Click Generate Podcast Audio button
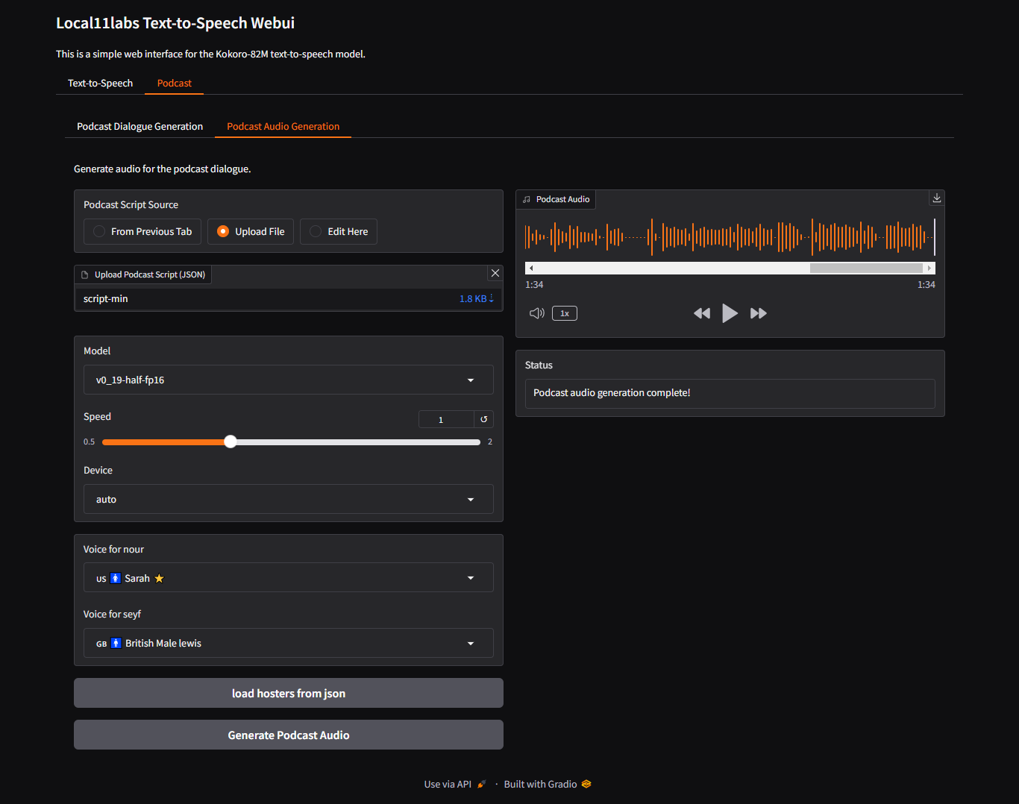The width and height of the screenshot is (1019, 804). click(289, 735)
